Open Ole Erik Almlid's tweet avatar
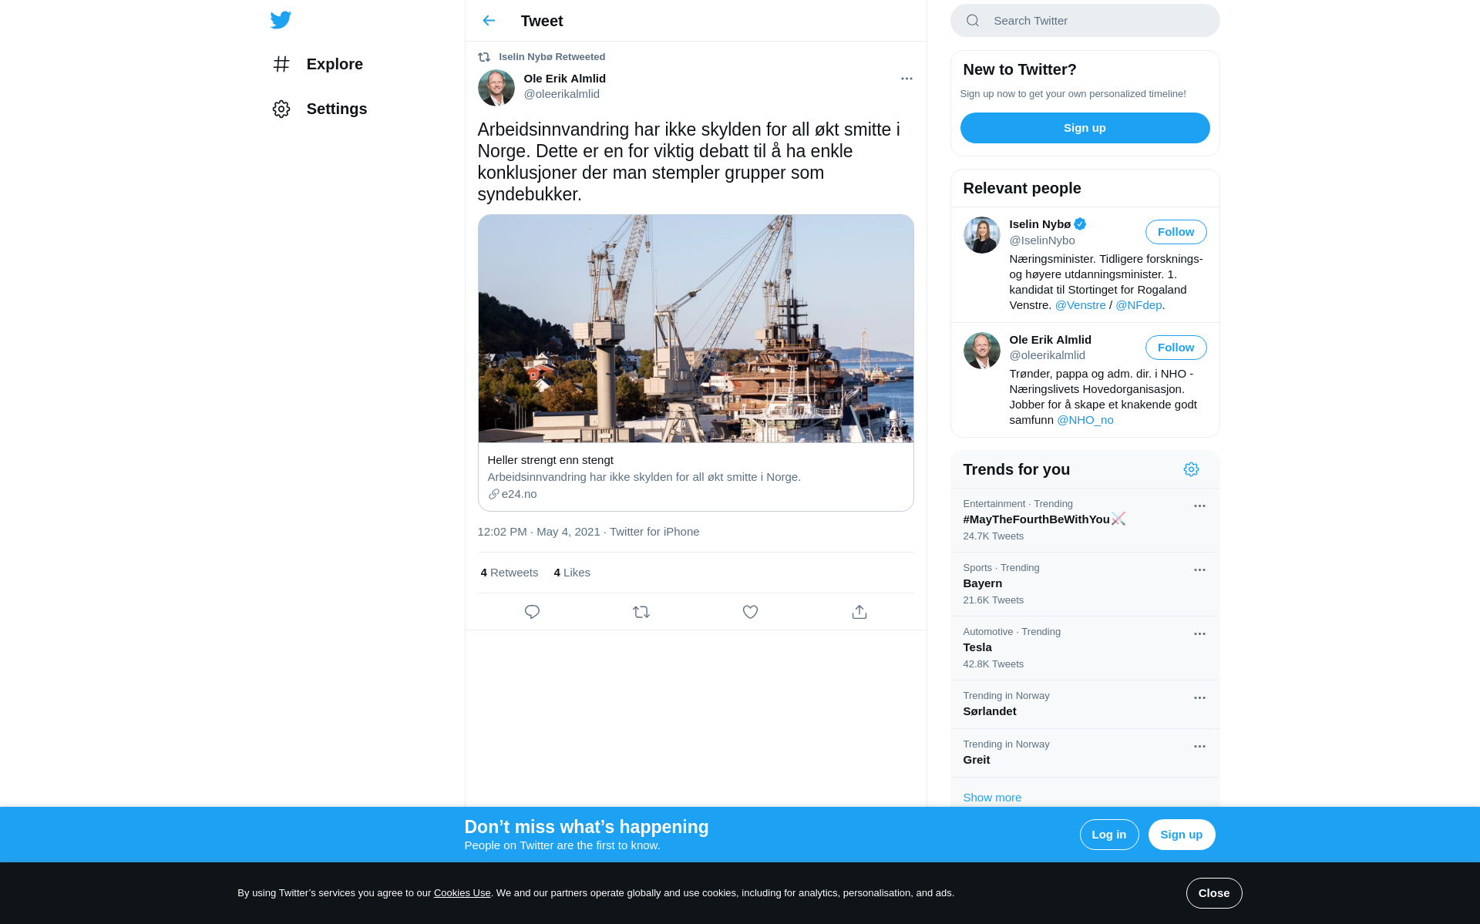This screenshot has width=1480, height=924. click(x=496, y=88)
